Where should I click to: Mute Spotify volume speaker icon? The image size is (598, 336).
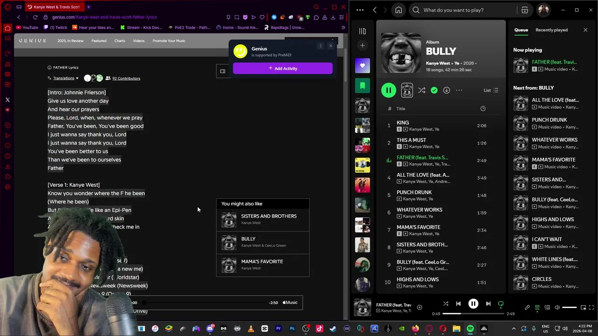point(557,308)
